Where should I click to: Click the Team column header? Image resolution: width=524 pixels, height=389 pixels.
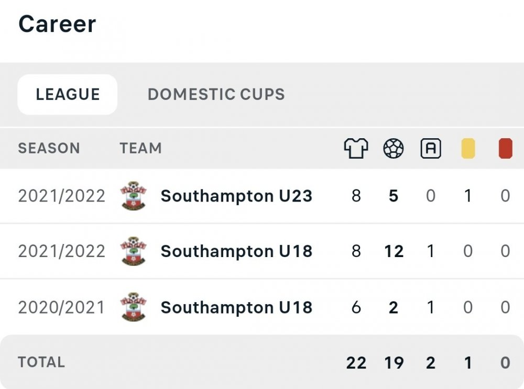pos(140,148)
